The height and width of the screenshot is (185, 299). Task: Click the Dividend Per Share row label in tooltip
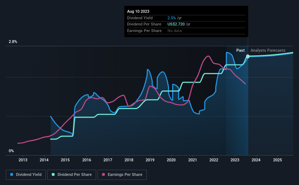(x=144, y=24)
